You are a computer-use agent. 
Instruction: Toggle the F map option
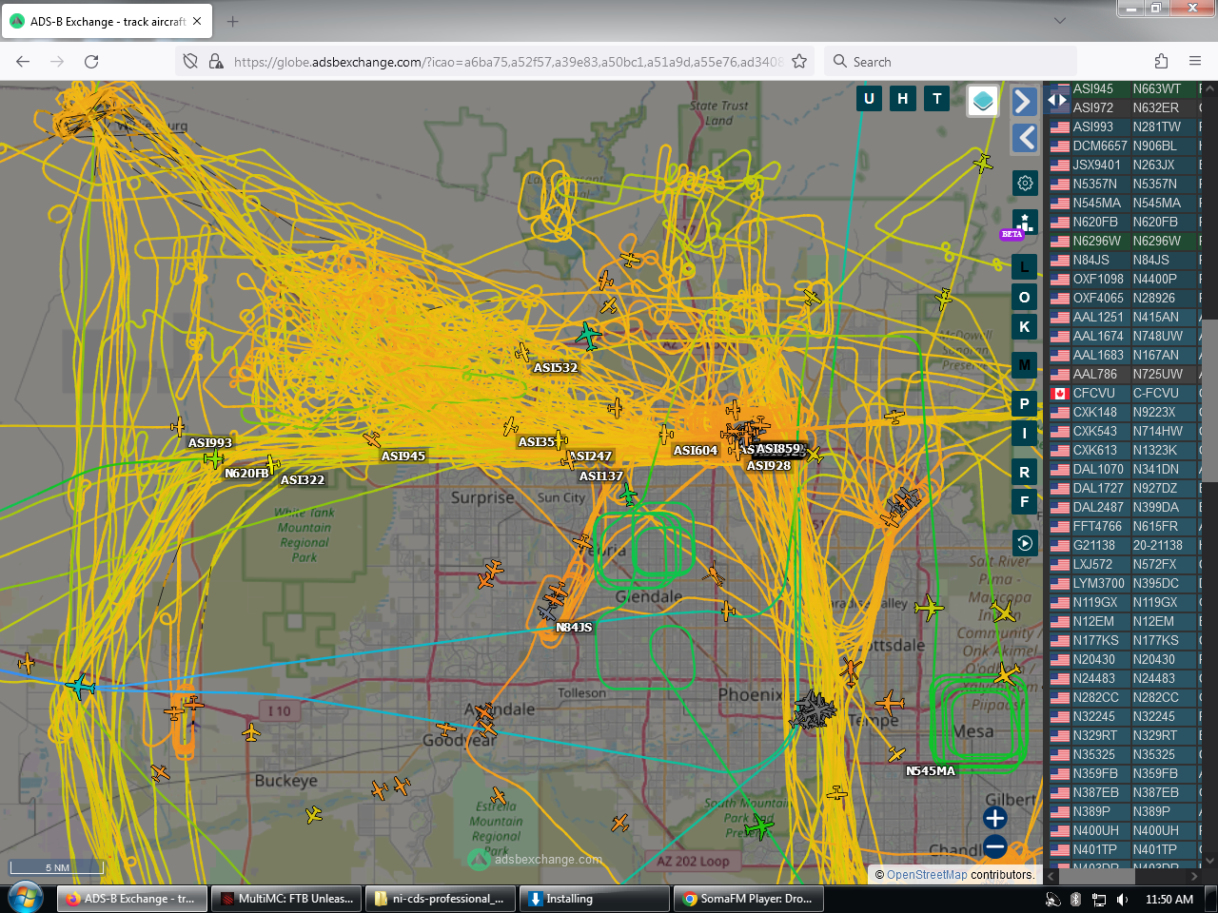coord(1025,502)
